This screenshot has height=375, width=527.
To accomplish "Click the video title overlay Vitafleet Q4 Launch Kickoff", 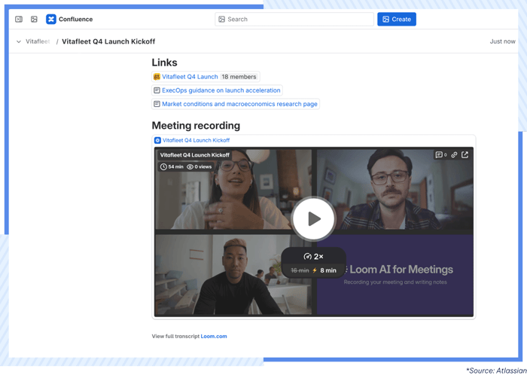I will point(194,155).
